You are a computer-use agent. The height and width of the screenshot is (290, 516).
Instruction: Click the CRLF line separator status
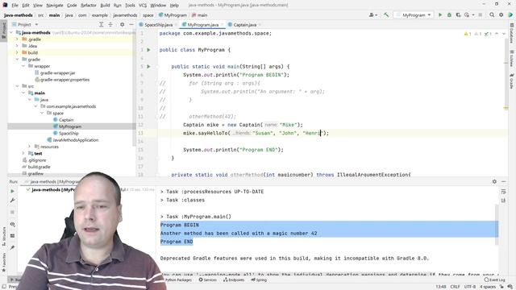coord(455,287)
